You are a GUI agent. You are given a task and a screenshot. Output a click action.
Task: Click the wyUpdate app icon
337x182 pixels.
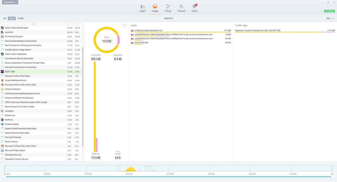2,111
